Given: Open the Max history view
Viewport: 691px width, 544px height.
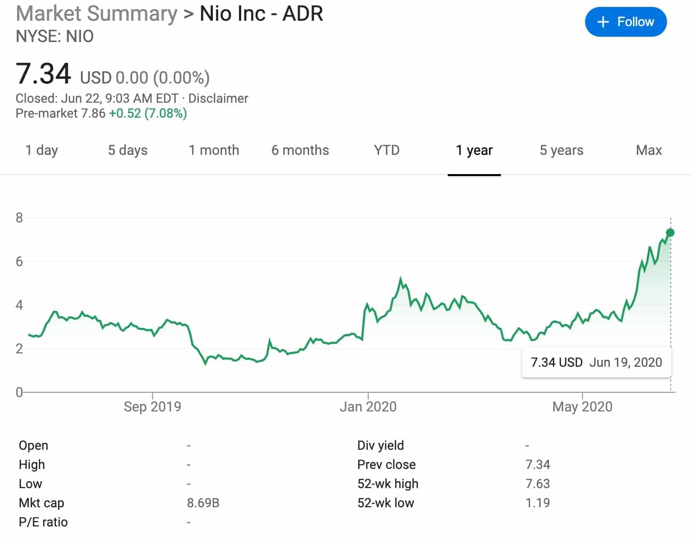Looking at the screenshot, I should [648, 151].
